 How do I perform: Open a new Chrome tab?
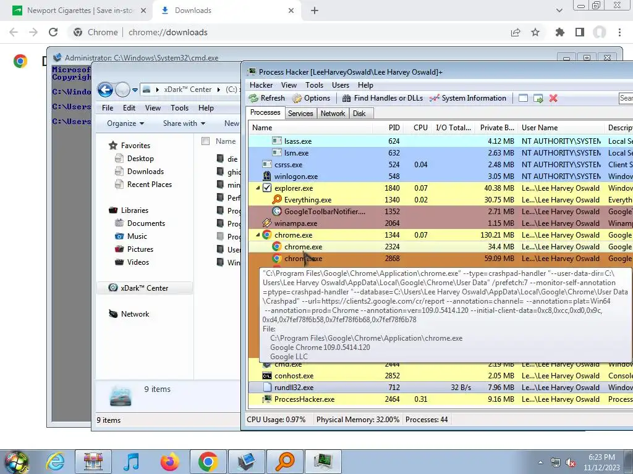click(315, 10)
